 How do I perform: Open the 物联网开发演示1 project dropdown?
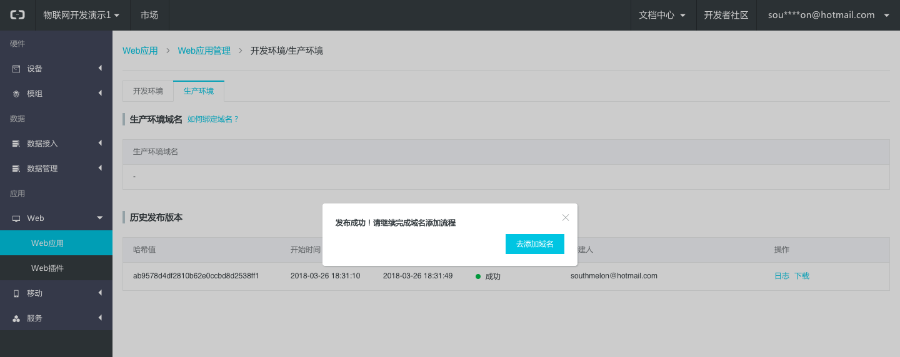pyautogui.click(x=81, y=15)
